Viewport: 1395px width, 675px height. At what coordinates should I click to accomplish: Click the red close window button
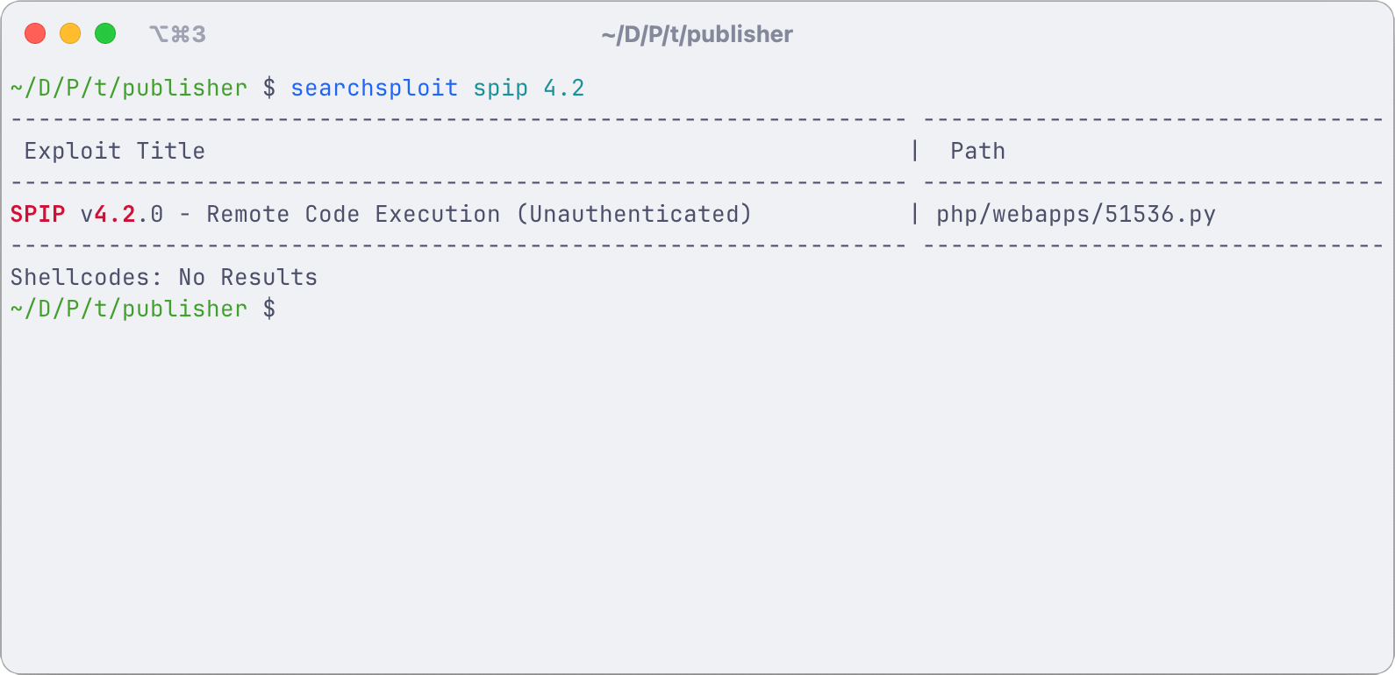[x=35, y=34]
